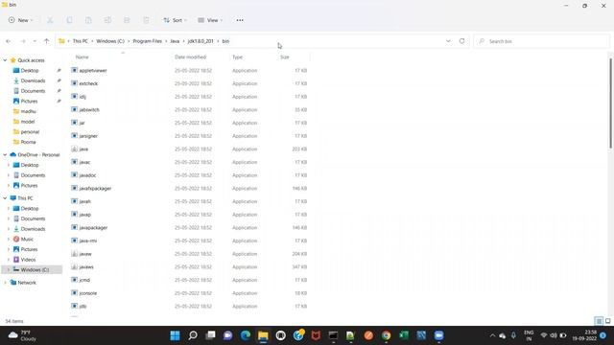
Task: Select the appletviewer file
Action: [x=93, y=70]
